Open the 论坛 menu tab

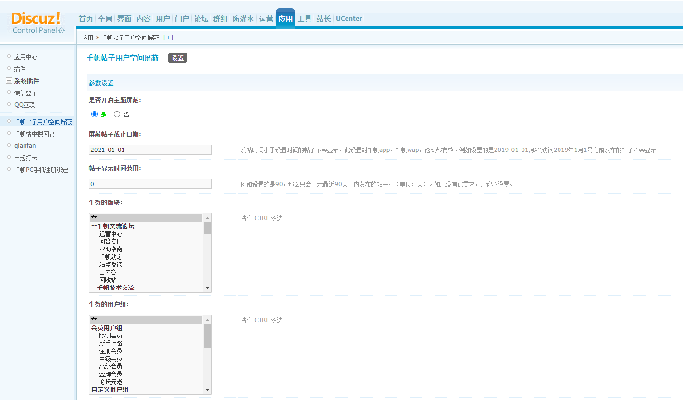point(201,19)
